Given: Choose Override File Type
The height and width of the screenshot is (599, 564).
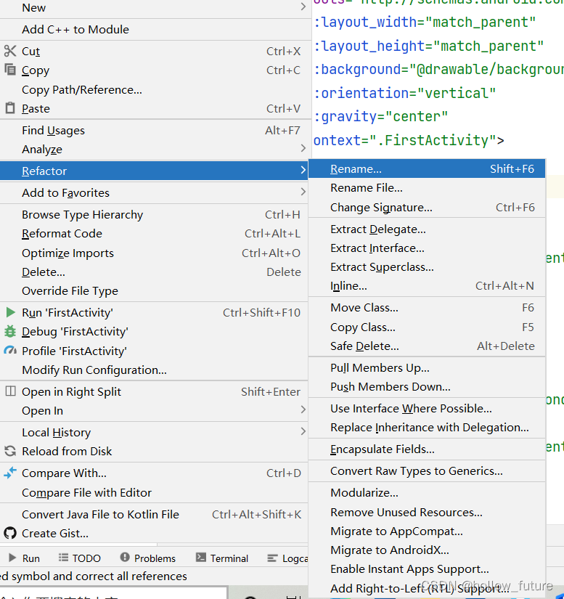Looking at the screenshot, I should point(154,290).
